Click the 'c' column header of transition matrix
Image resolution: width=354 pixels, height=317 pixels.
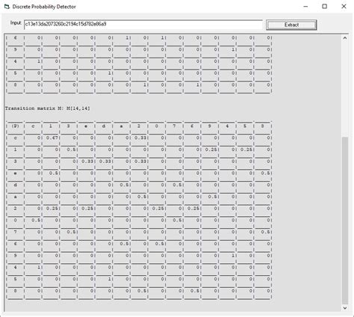point(33,126)
